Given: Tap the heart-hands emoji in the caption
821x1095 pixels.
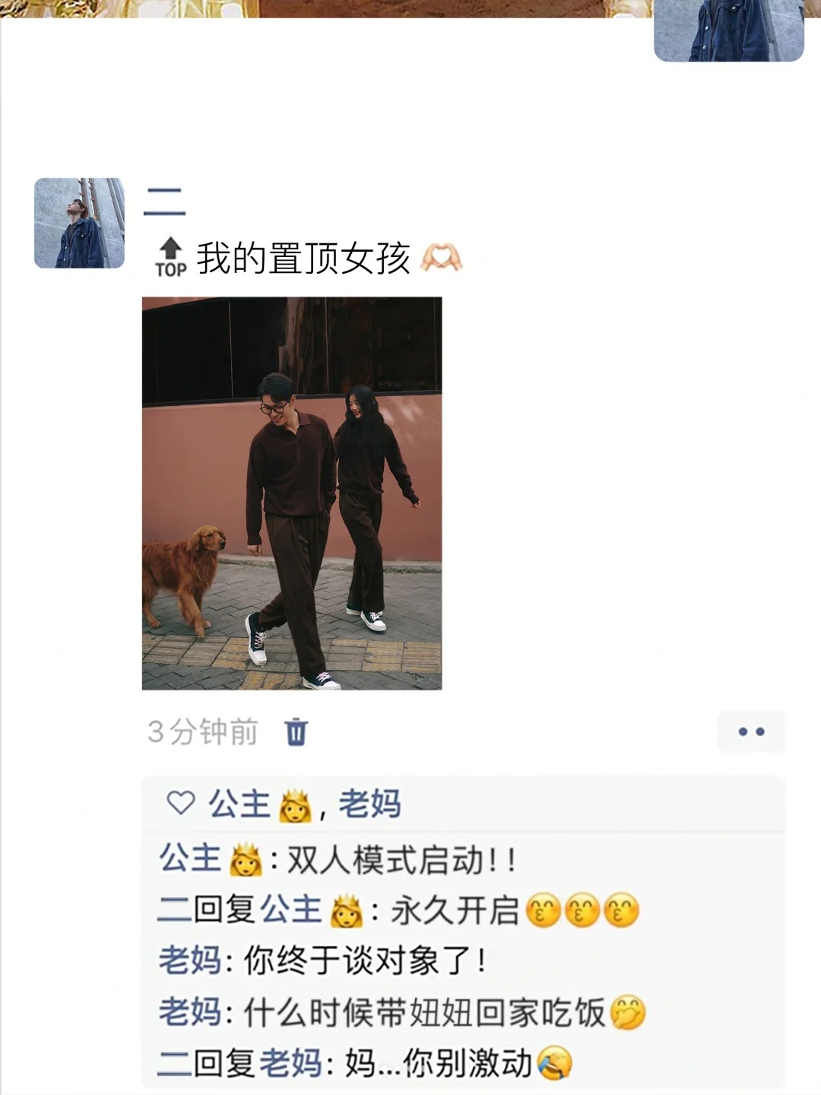Looking at the screenshot, I should click(442, 258).
